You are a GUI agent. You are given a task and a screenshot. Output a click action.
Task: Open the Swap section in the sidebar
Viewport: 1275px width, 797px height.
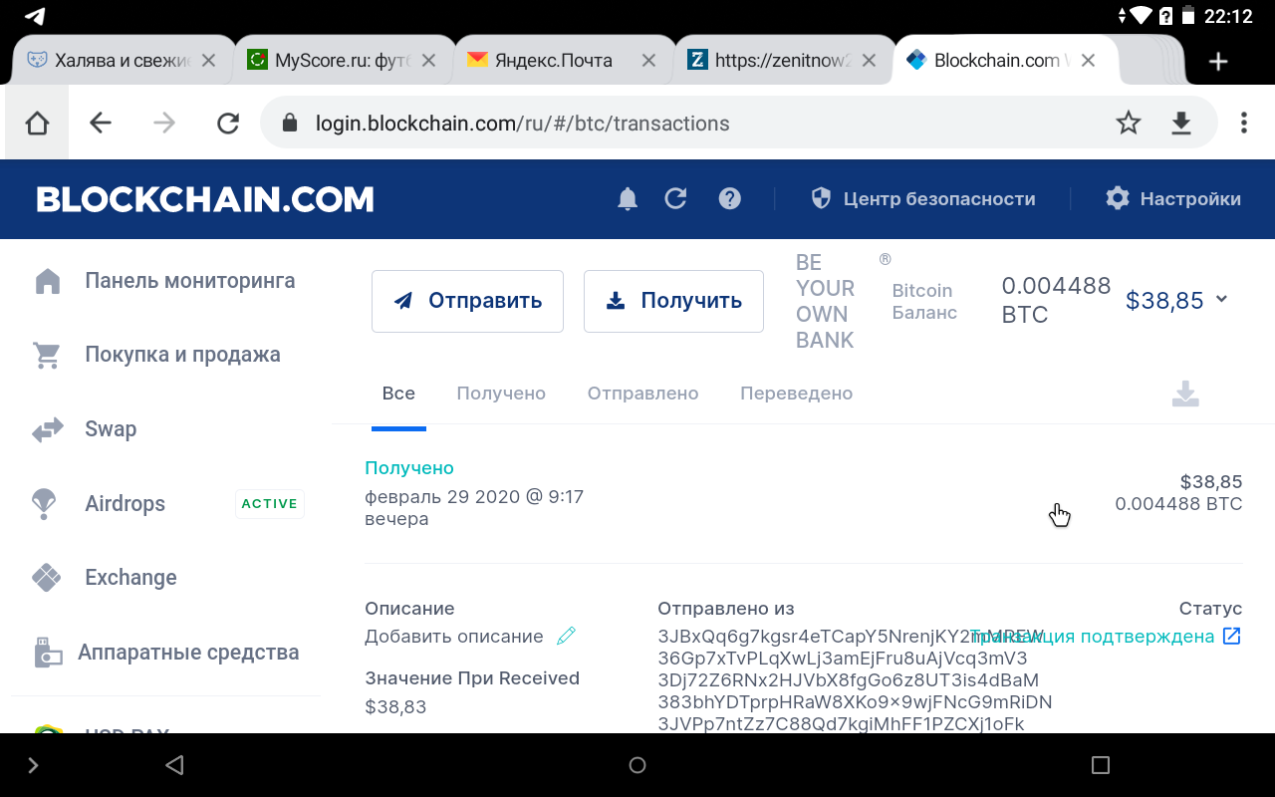coord(110,428)
